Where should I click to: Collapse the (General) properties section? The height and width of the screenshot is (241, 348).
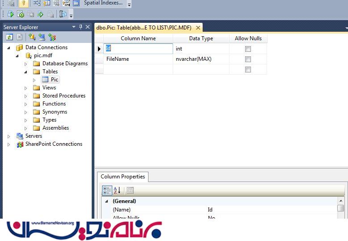106,201
